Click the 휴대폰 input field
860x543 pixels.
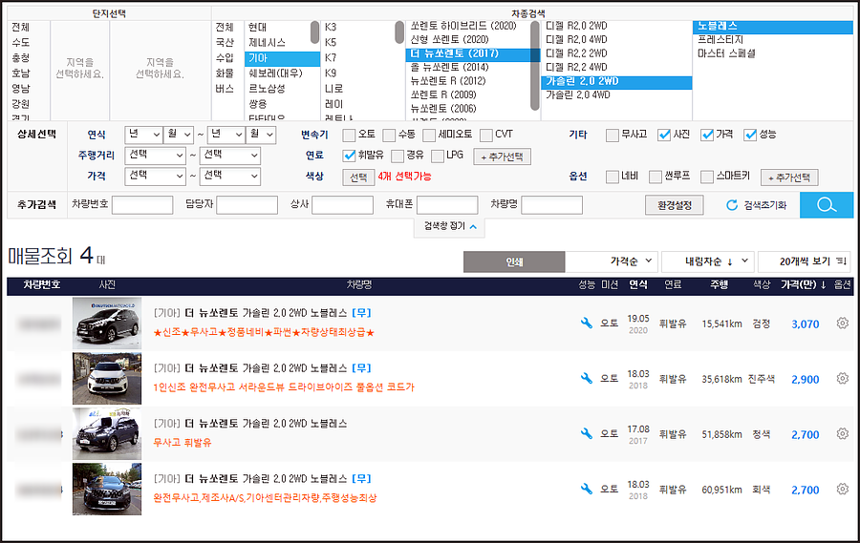(447, 205)
